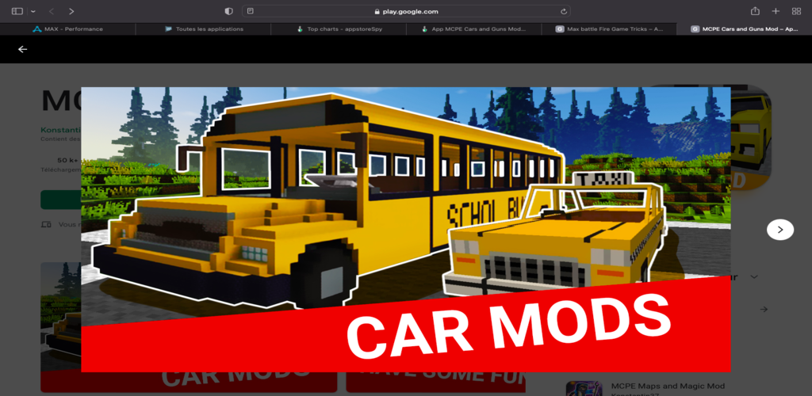Go forward with Safari's forward arrow
This screenshot has height=396, width=812.
[x=71, y=11]
